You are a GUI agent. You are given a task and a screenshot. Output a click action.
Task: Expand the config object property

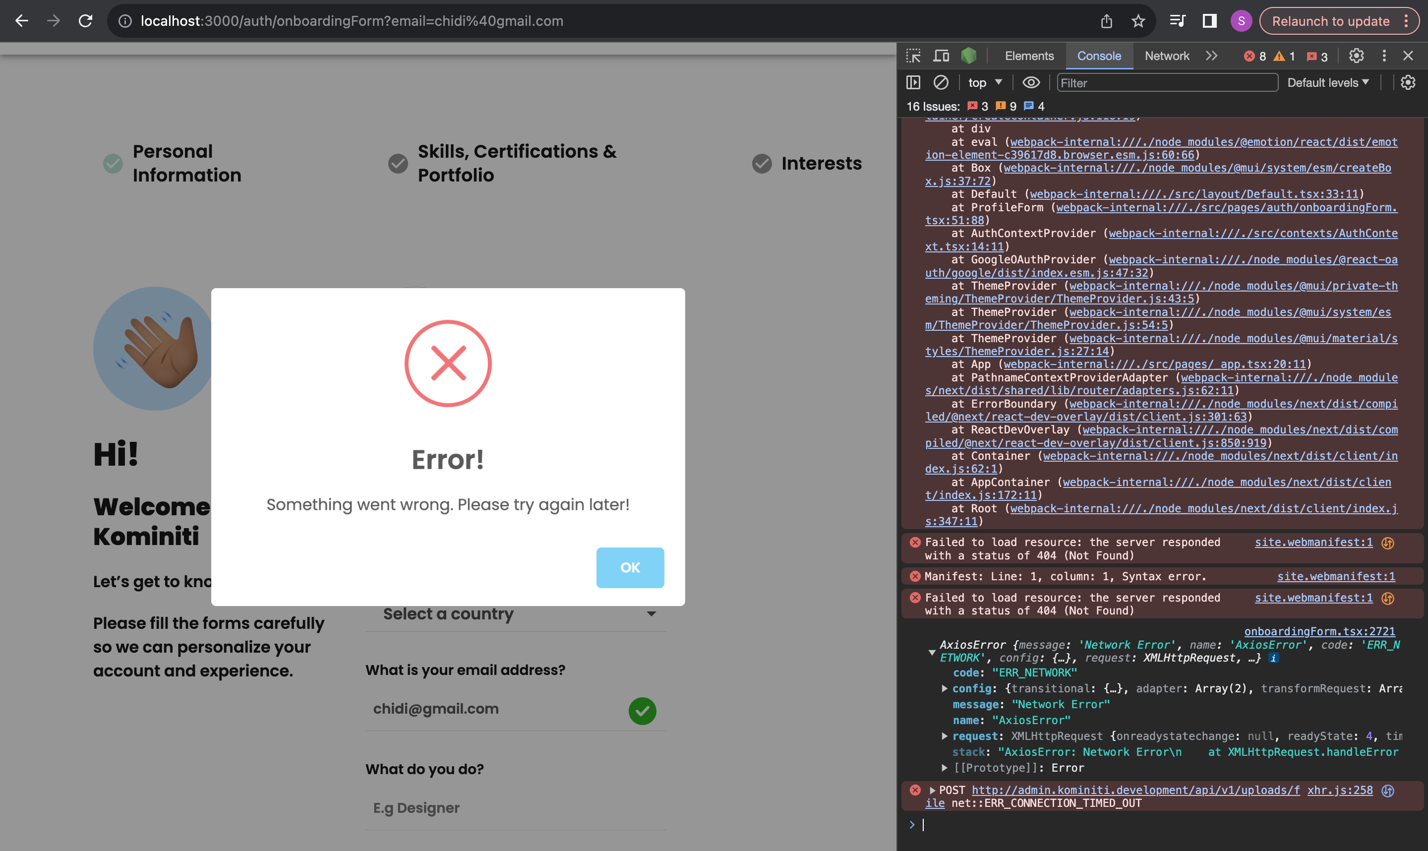944,688
